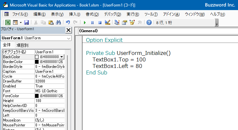Open Properties Window icon
This screenshot has height=130, width=238.
pyautogui.click(x=125, y=22)
